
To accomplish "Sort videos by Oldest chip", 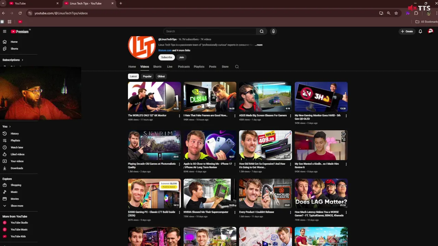I will pyautogui.click(x=161, y=77).
